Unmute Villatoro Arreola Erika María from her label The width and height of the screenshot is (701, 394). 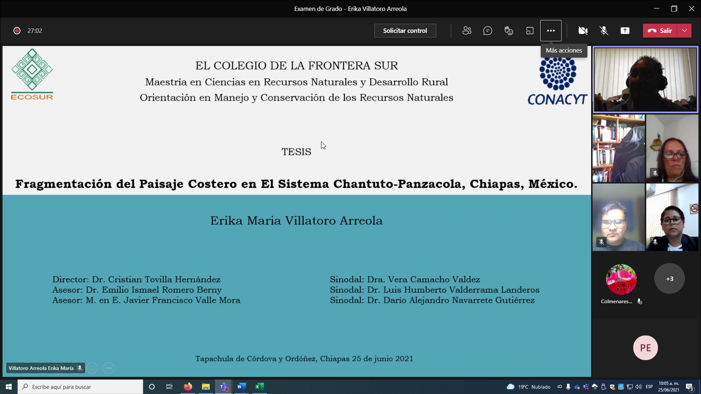click(x=79, y=368)
